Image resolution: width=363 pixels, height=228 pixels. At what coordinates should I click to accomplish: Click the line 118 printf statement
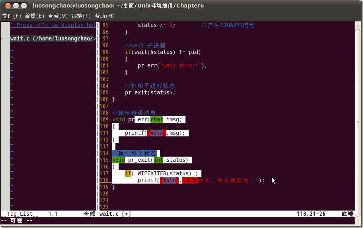[x=201, y=180]
